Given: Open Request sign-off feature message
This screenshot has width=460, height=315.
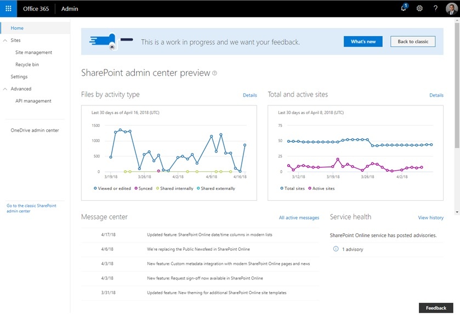Looking at the screenshot, I should (x=205, y=278).
